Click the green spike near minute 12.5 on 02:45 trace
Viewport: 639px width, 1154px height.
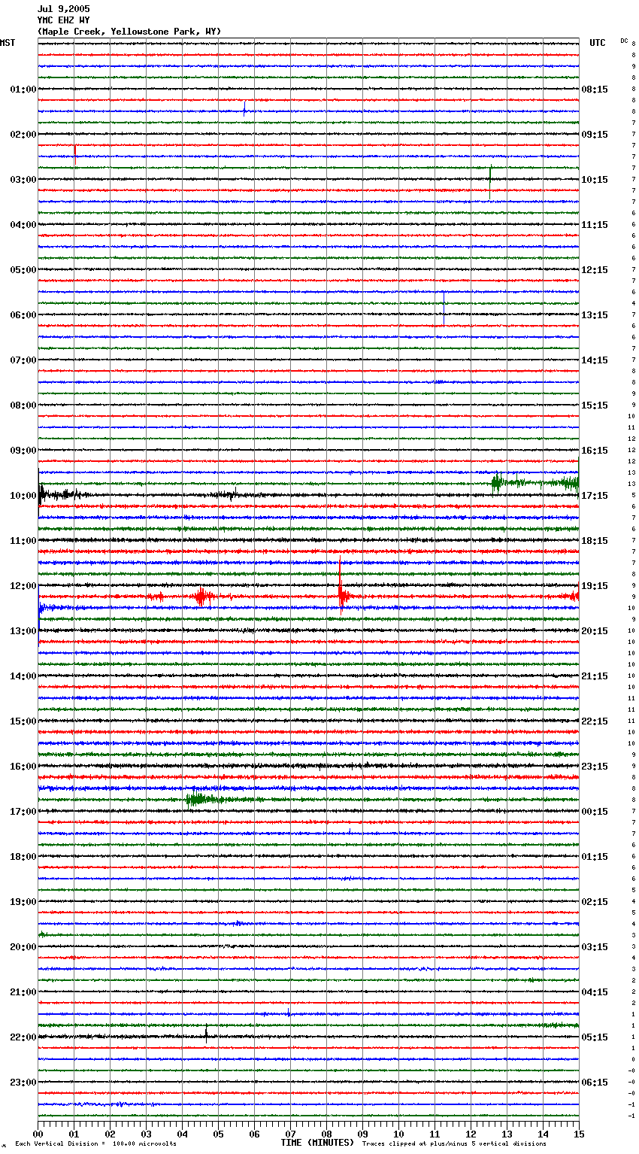[x=490, y=181]
